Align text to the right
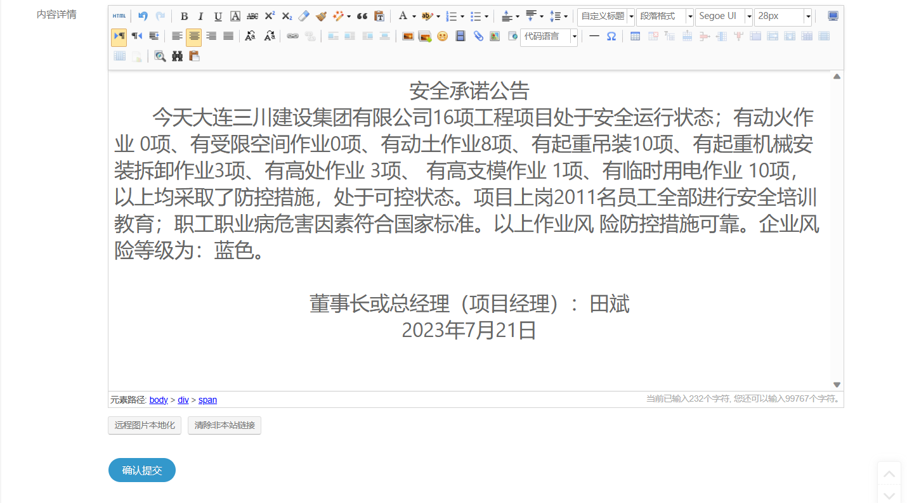This screenshot has height=503, width=907. coord(212,36)
